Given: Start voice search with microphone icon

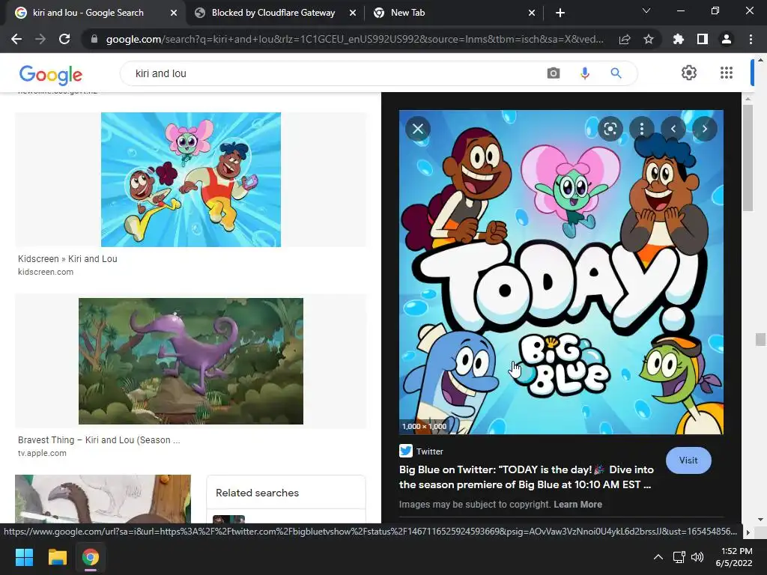Looking at the screenshot, I should pyautogui.click(x=584, y=73).
